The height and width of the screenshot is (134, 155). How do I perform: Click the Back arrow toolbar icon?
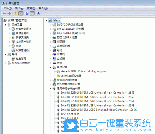tap(4, 13)
